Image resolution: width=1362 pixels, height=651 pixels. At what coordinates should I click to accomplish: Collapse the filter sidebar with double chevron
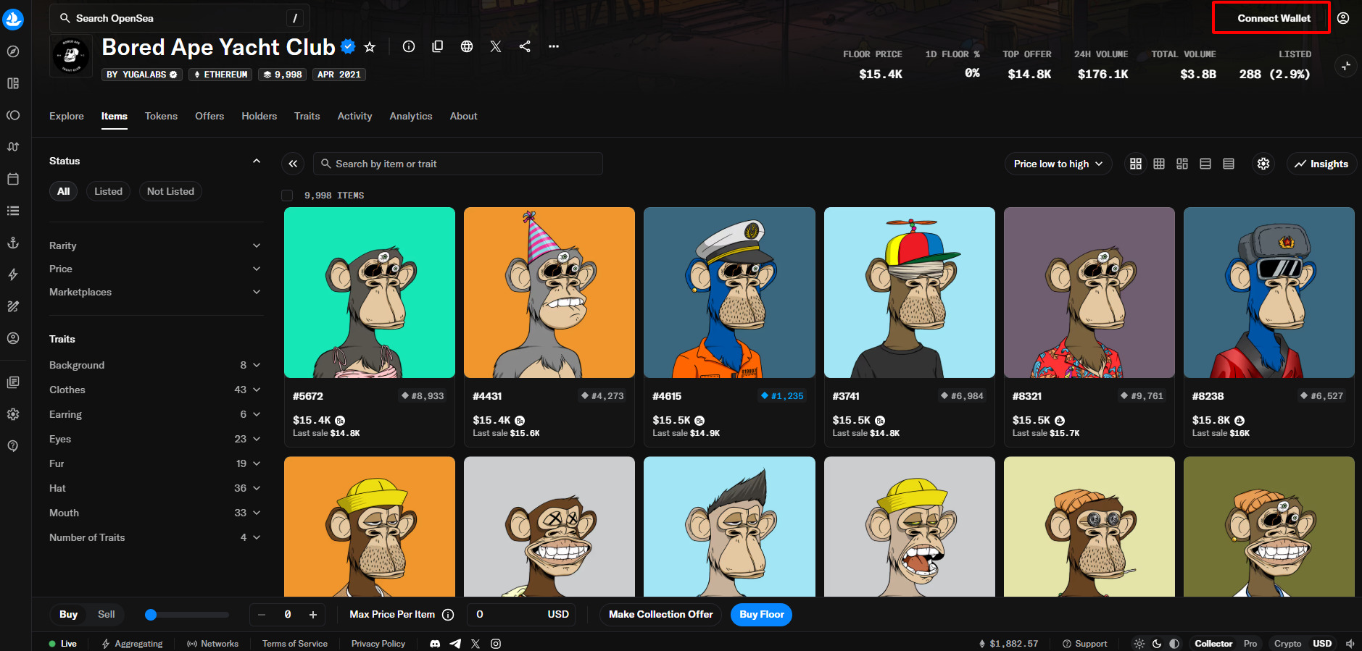293,164
